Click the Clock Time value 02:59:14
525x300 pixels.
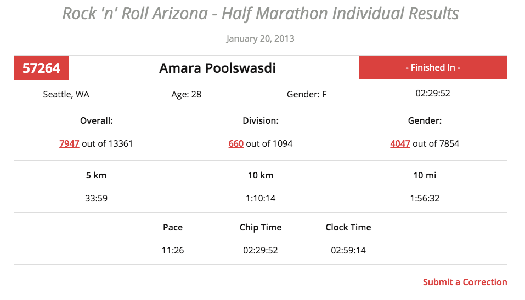point(348,251)
